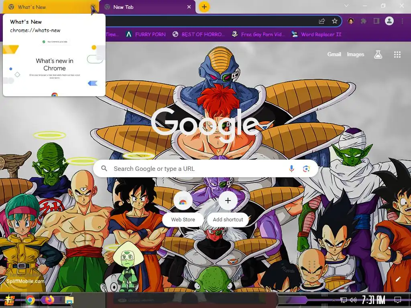411x308 pixels.
Task: Open the network status tray icon
Action: 344,300
